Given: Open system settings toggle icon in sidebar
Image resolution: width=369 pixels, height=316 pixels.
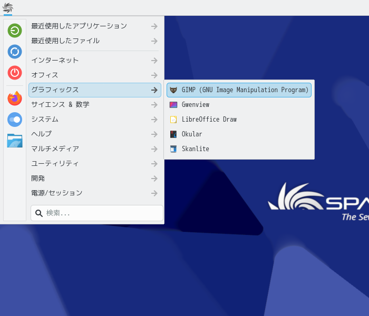Looking at the screenshot, I should tap(15, 120).
